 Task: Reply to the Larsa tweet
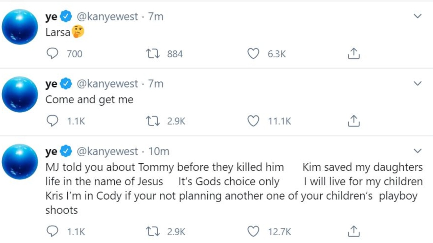[52, 54]
